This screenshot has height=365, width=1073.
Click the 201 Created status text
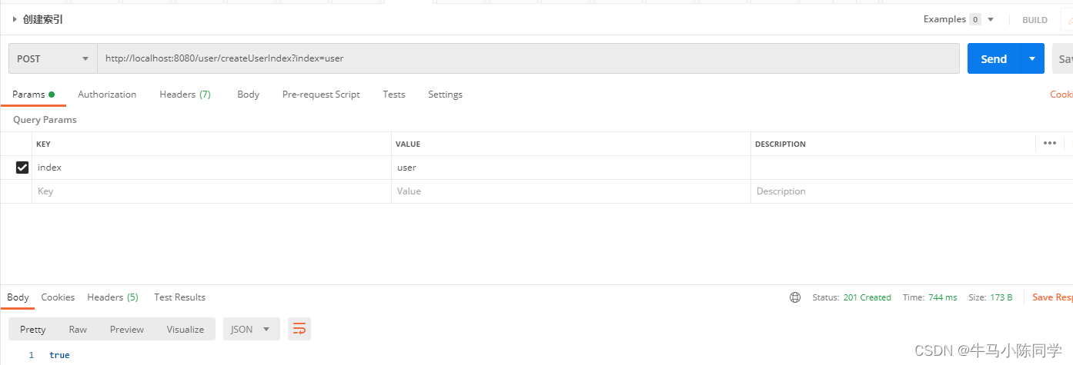[x=867, y=297]
